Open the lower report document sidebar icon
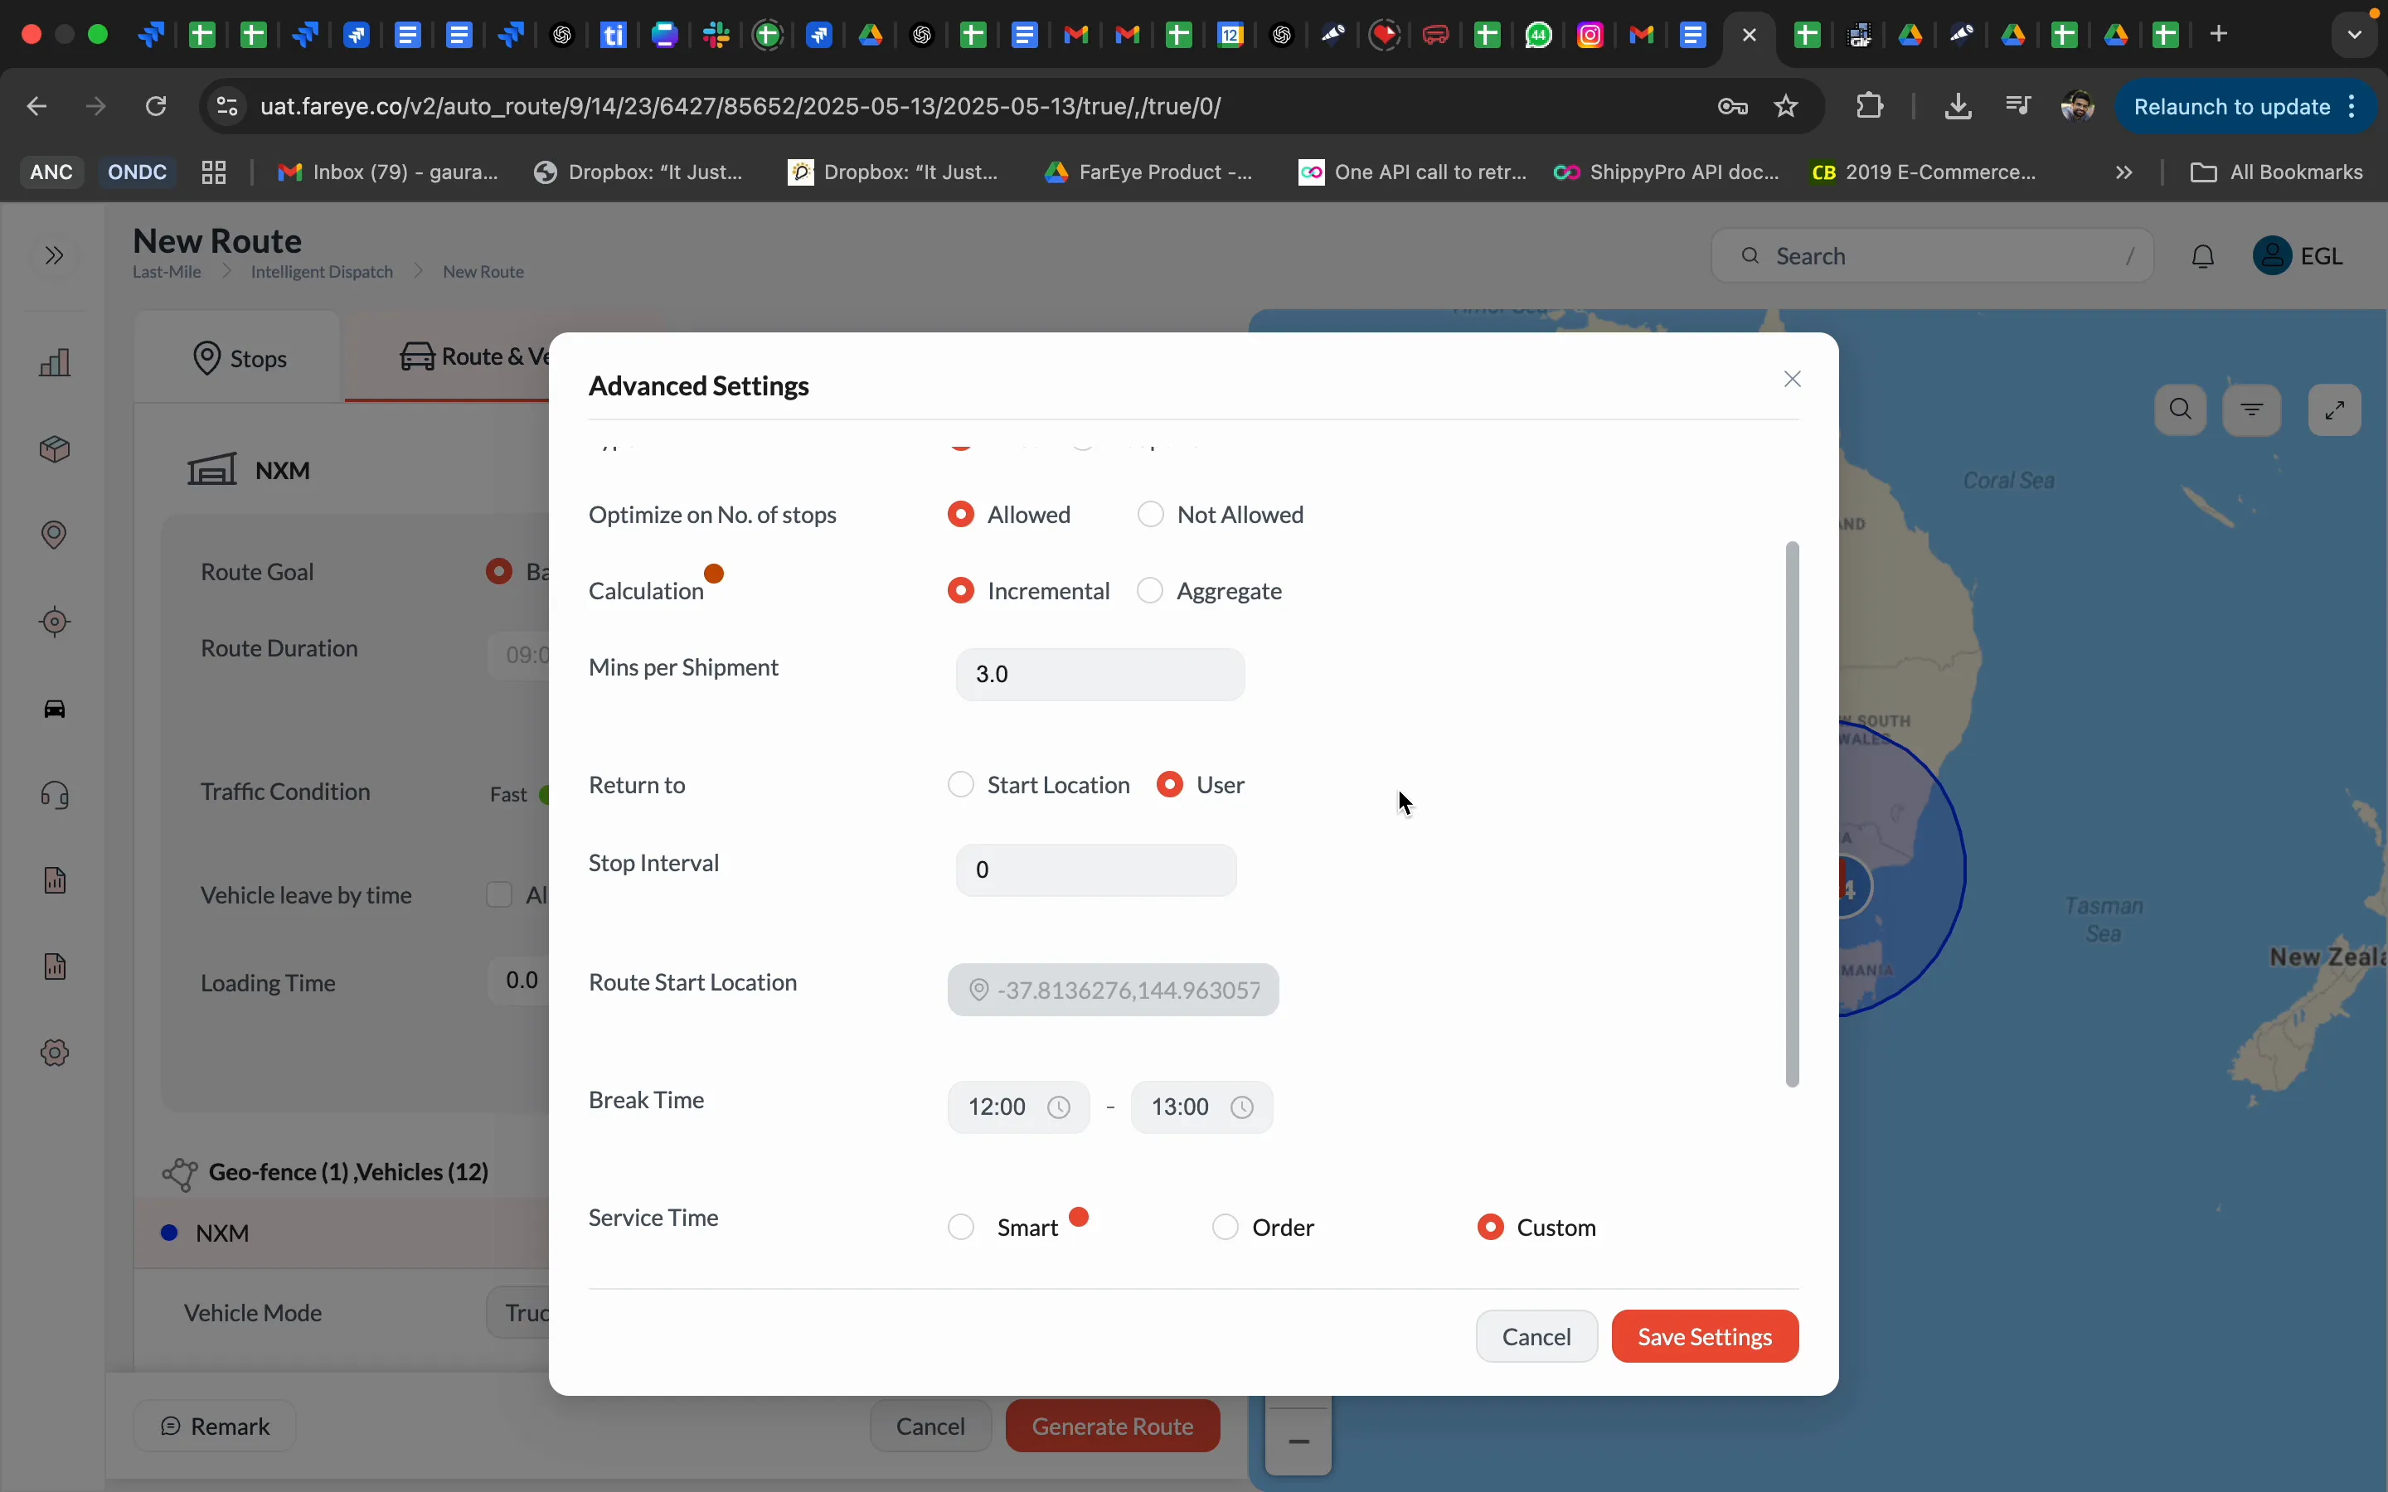2388x1492 pixels. point(56,966)
